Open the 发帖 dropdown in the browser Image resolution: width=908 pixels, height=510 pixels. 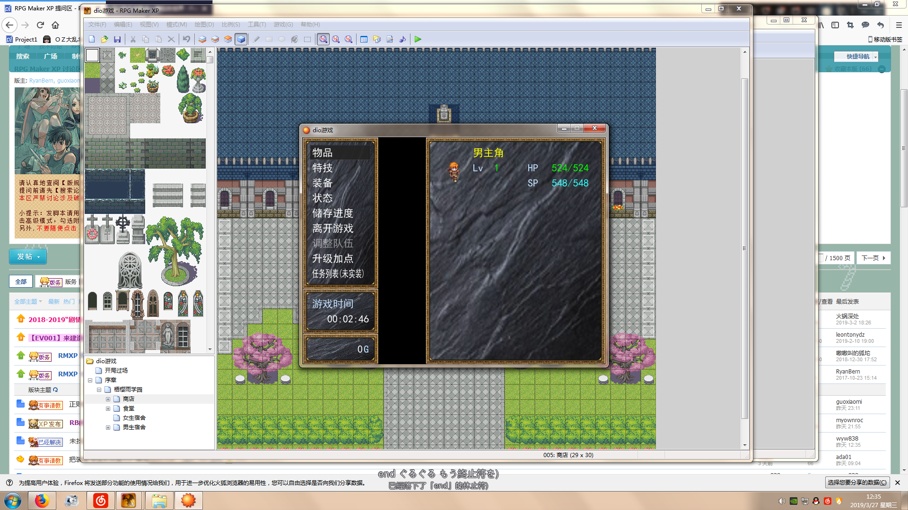[x=28, y=256]
